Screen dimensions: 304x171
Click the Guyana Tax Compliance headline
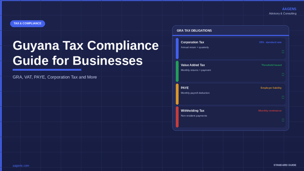tap(85, 53)
